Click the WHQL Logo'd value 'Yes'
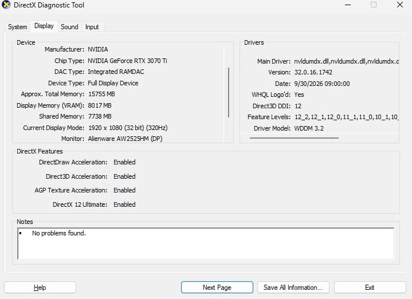The image size is (412, 299). (x=299, y=95)
